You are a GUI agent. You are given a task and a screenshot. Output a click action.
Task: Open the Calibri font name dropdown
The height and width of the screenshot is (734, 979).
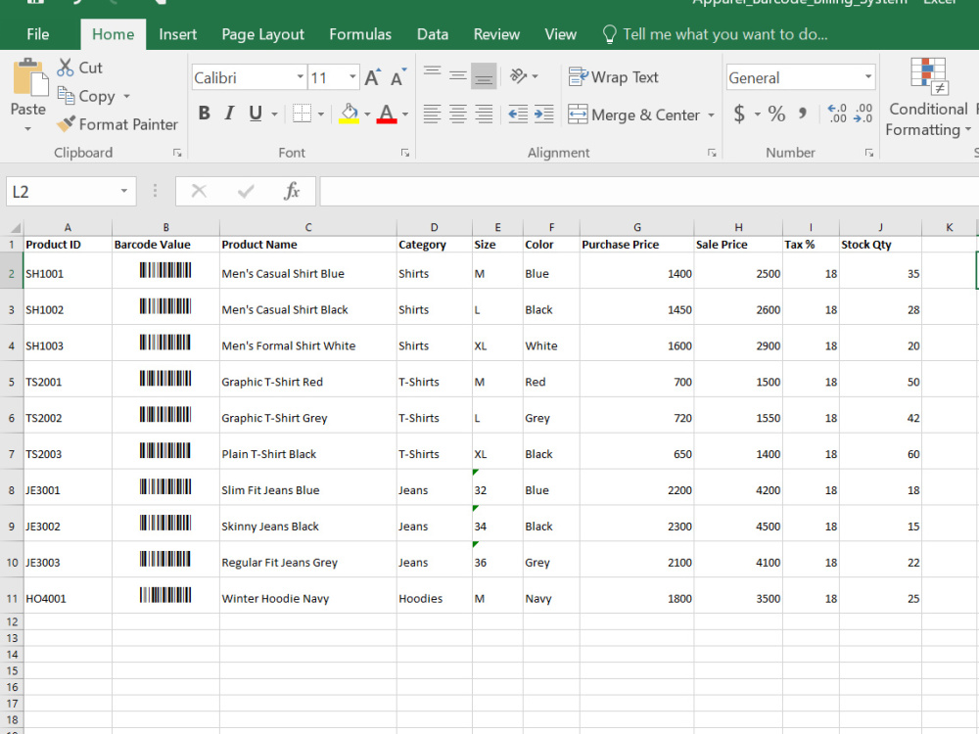300,77
